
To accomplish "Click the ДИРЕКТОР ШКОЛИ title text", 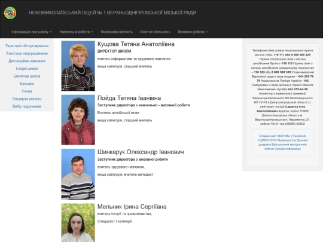I will [x=114, y=51].
